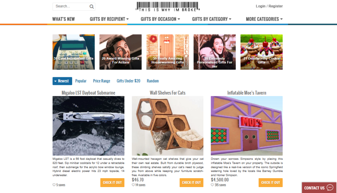Click Check It Out for the cat shelves
Viewport: 337px width, 193px height.
(x=192, y=182)
